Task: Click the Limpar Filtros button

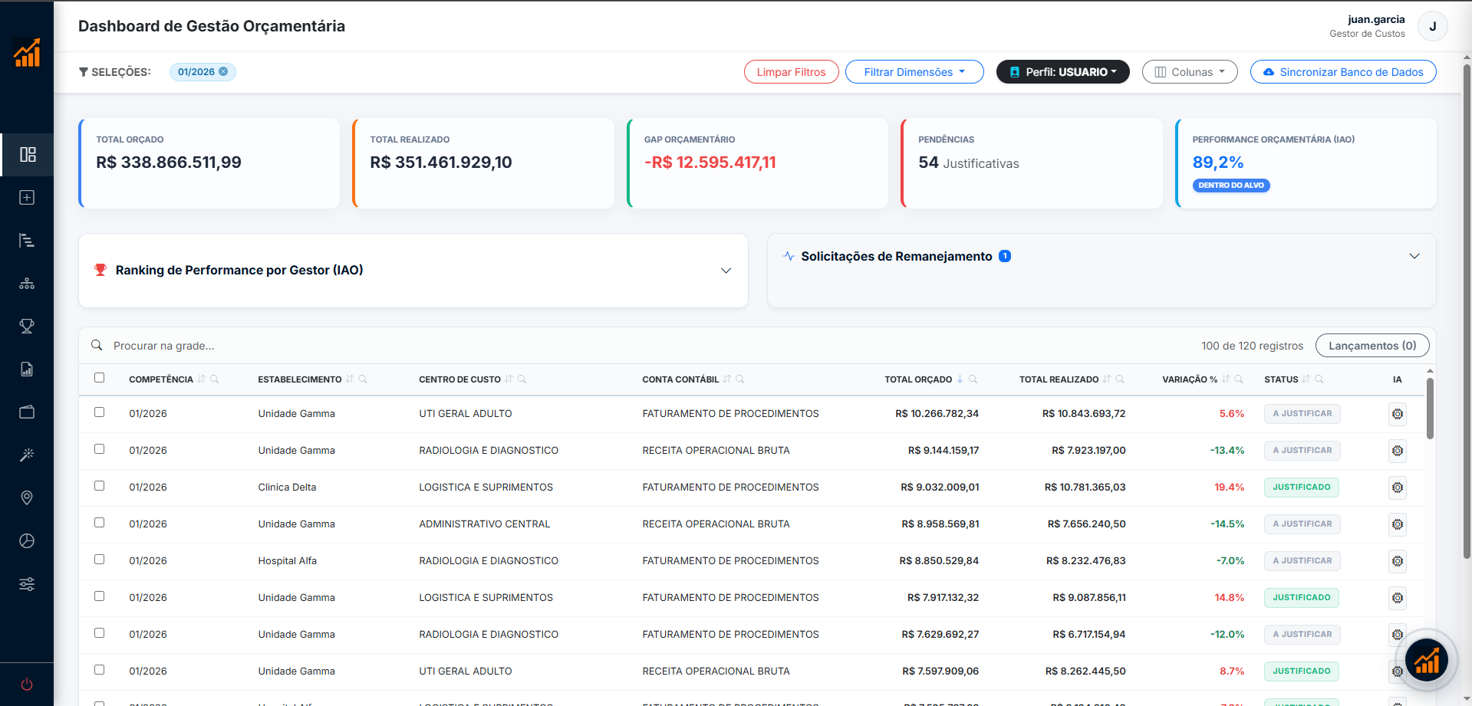Action: point(791,72)
